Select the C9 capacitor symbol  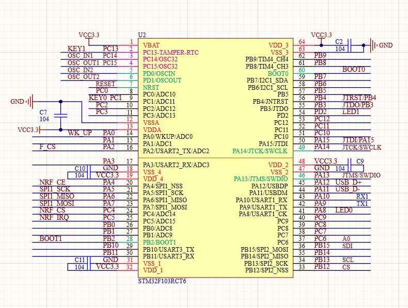[x=350, y=165]
